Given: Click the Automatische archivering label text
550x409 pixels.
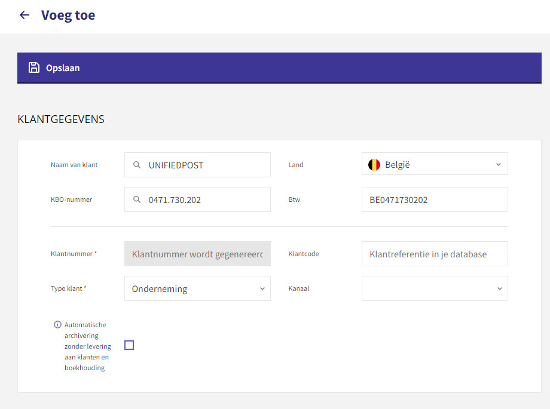Looking at the screenshot, I should tap(88, 346).
